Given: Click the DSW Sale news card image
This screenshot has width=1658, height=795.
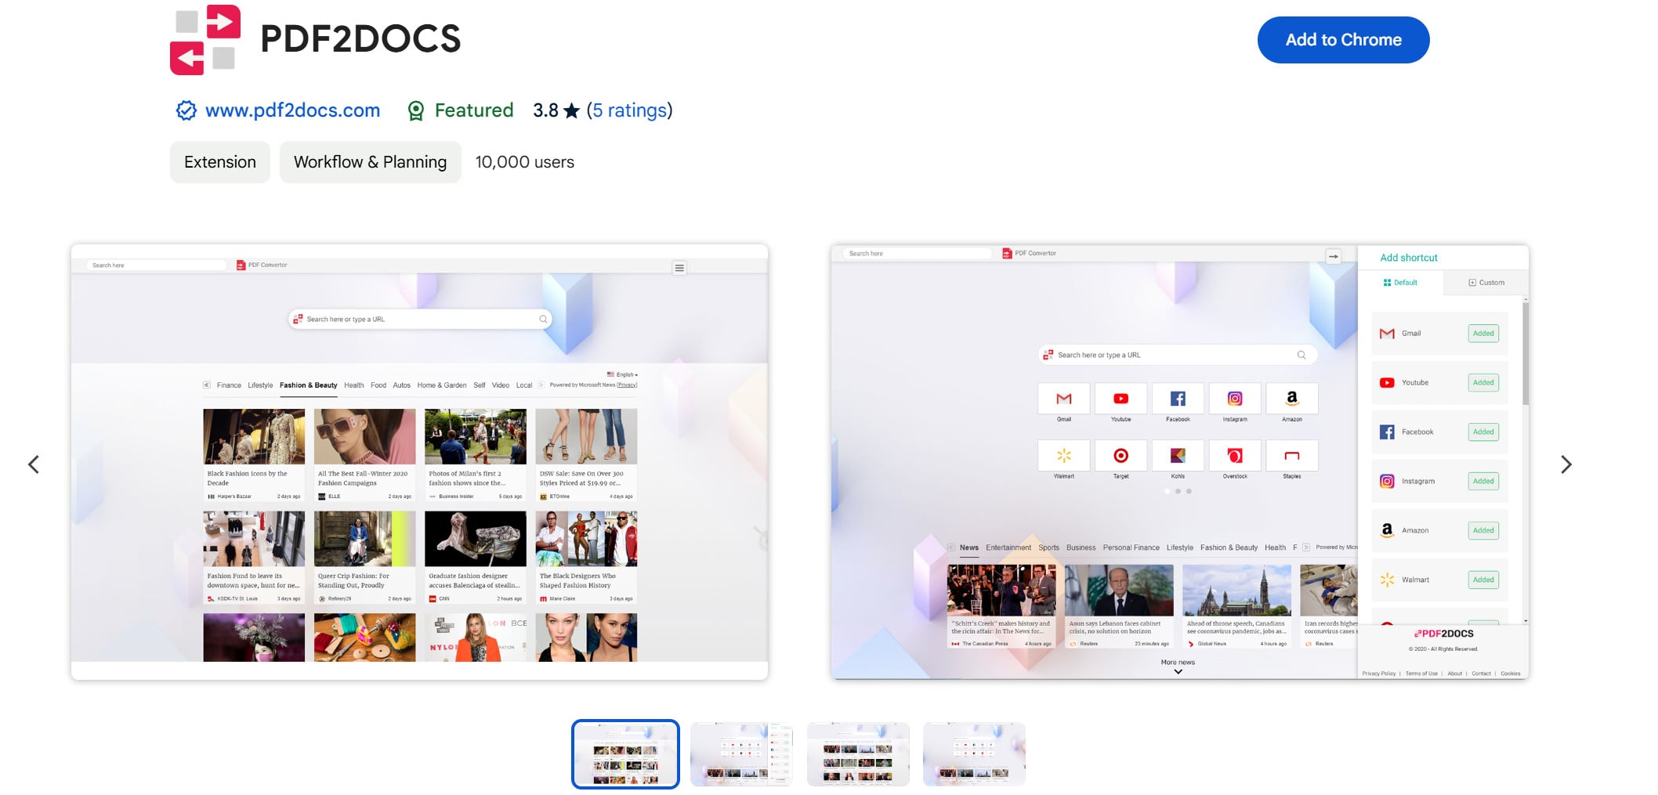Looking at the screenshot, I should 586,436.
